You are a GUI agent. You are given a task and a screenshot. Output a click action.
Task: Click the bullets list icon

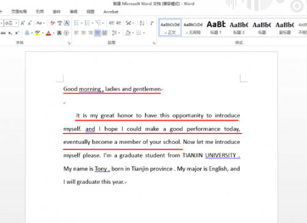pos(76,23)
